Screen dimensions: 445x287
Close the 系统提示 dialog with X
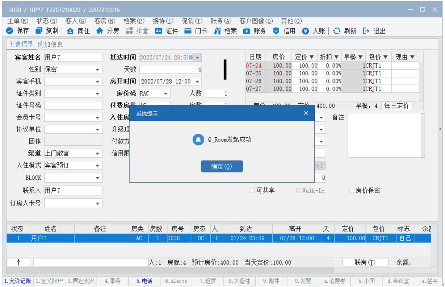(x=306, y=113)
